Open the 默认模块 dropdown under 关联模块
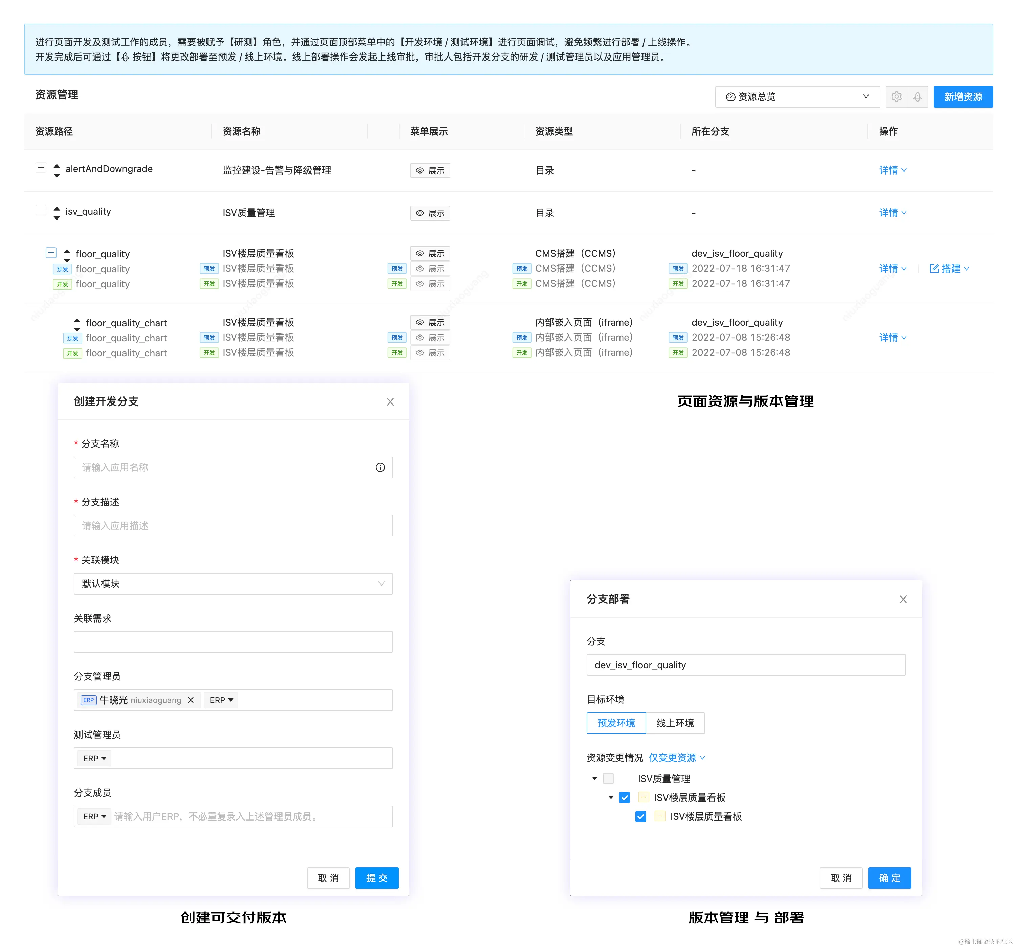Screen dimensions: 1015x947 pos(233,583)
